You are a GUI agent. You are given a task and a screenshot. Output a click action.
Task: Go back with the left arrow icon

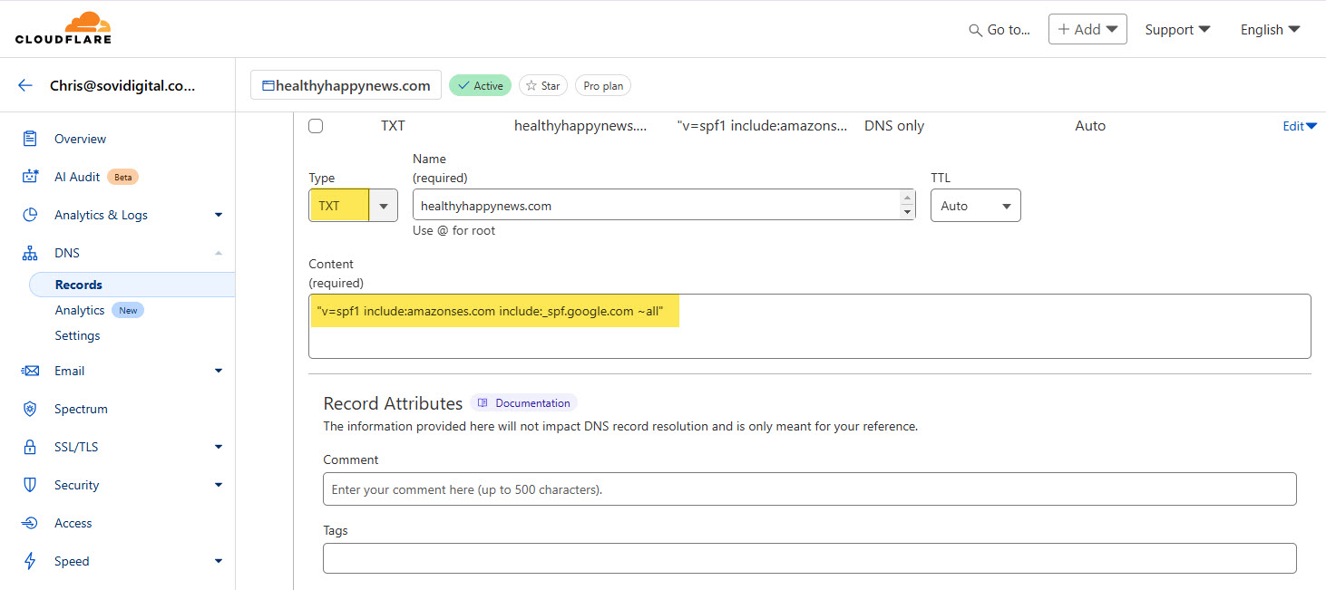point(25,85)
